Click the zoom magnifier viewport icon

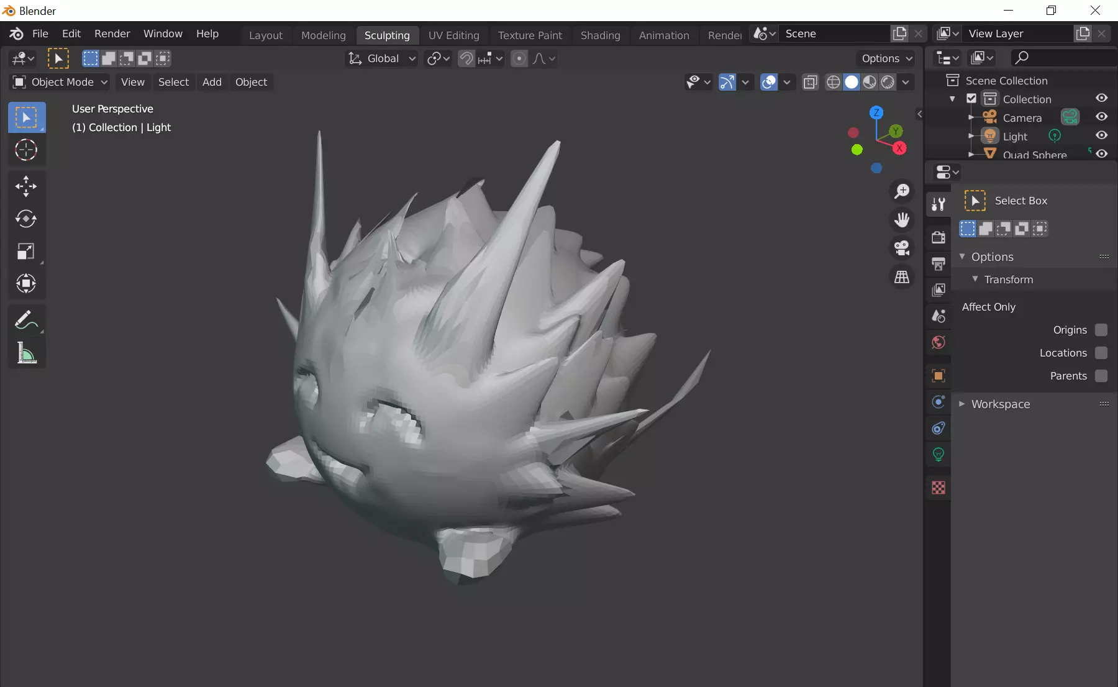pos(902,191)
